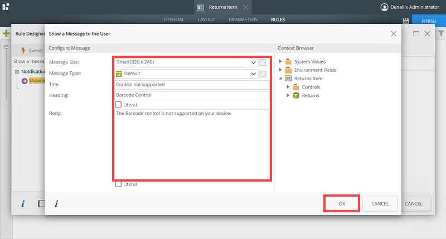Switch to the GENERAL tab
This screenshot has width=446, height=239.
coord(174,19)
